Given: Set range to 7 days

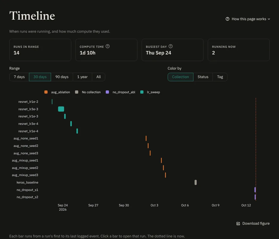Looking at the screenshot, I should (19, 77).
